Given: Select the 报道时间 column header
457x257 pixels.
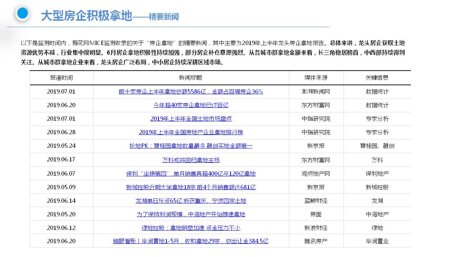Looking at the screenshot, I should coord(61,78).
